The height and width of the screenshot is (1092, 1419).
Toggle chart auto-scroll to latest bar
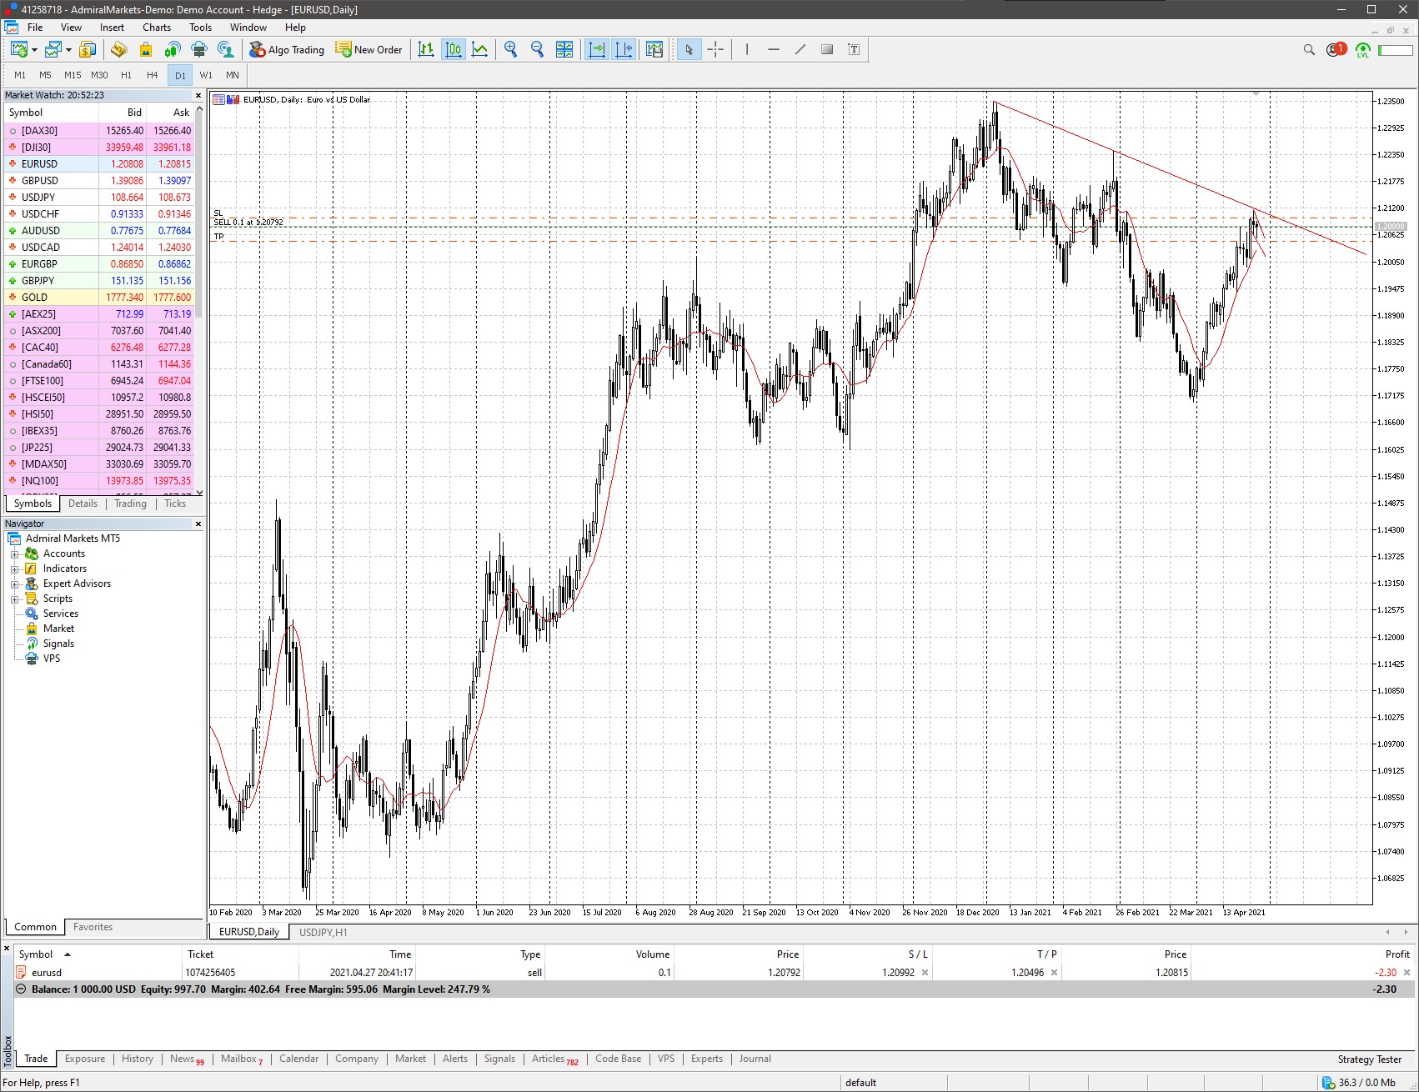pos(597,50)
